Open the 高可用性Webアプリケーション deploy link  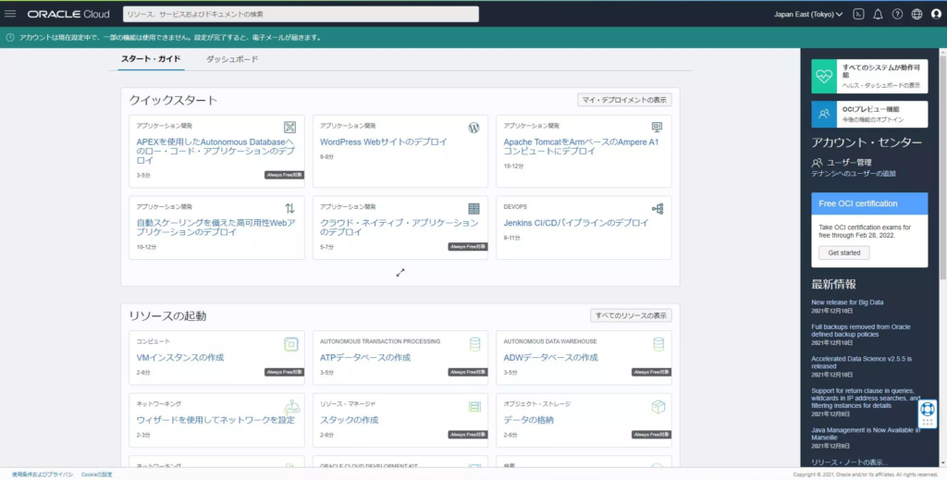[x=215, y=228]
